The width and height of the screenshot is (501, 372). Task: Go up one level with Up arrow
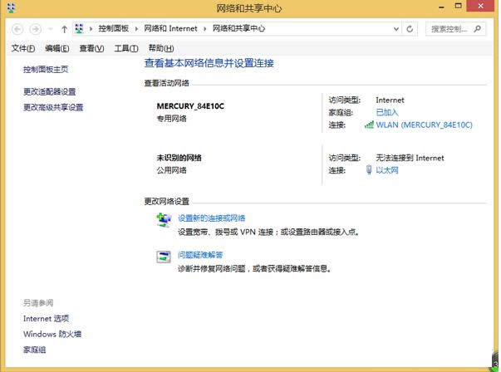[64, 29]
